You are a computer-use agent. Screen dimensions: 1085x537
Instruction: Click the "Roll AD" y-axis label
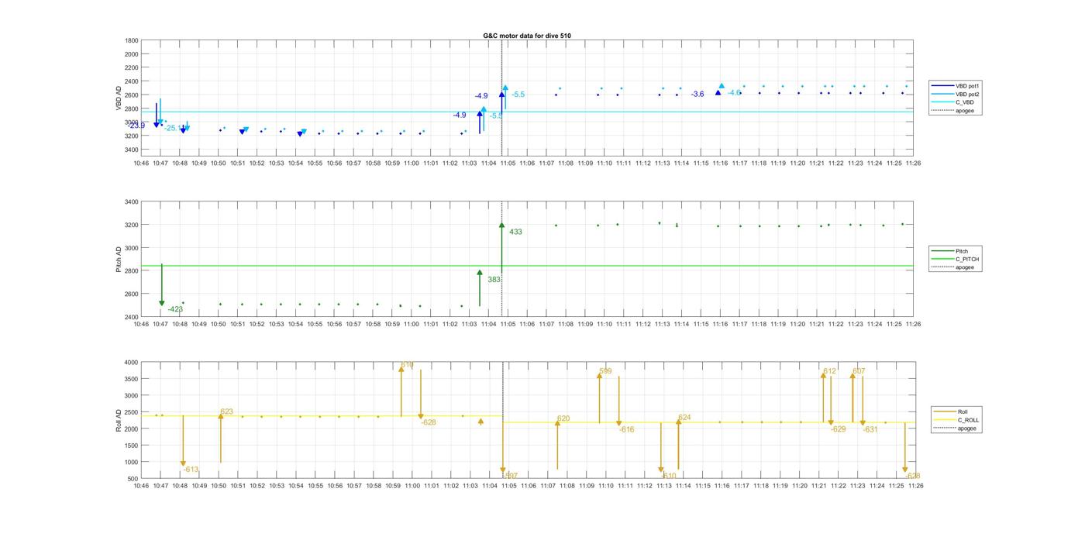[x=119, y=421]
